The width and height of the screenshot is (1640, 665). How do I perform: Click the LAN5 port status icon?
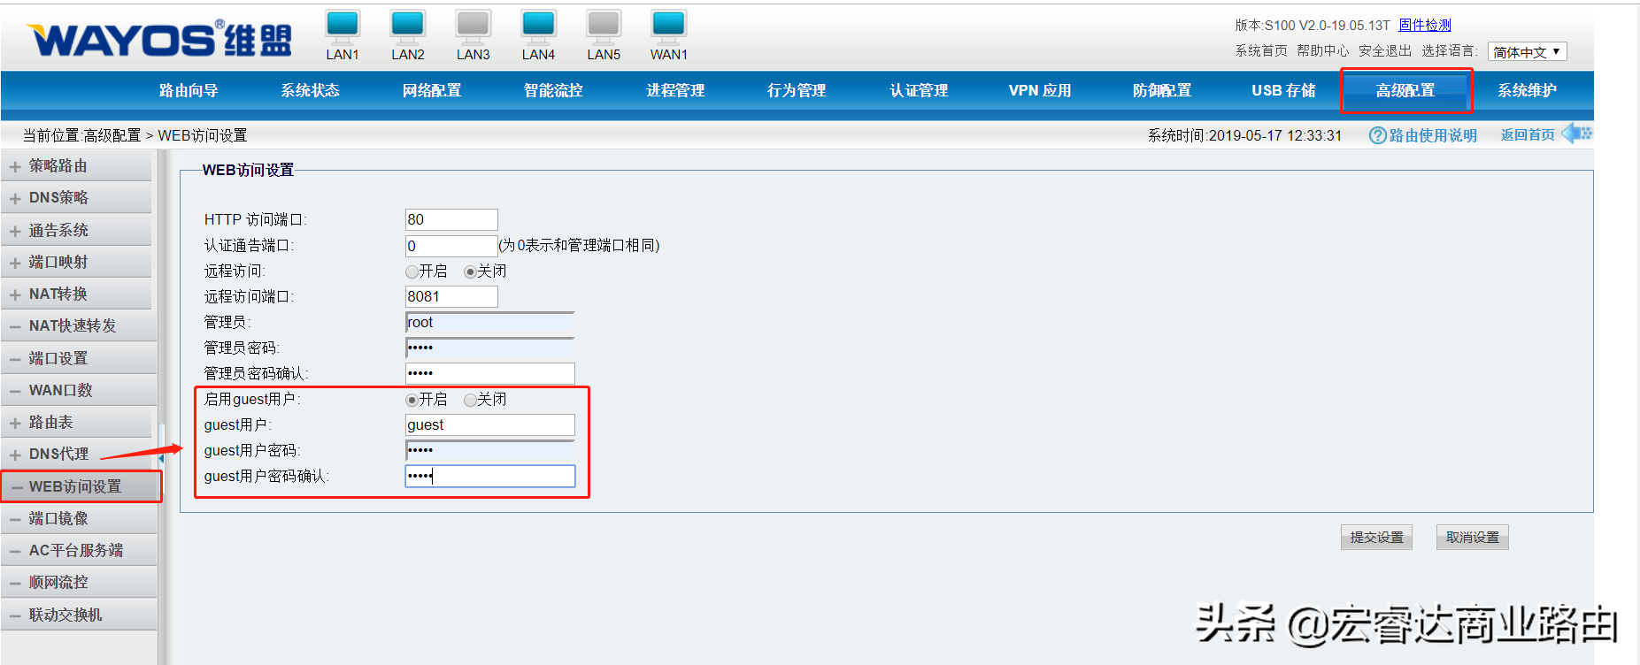click(604, 27)
